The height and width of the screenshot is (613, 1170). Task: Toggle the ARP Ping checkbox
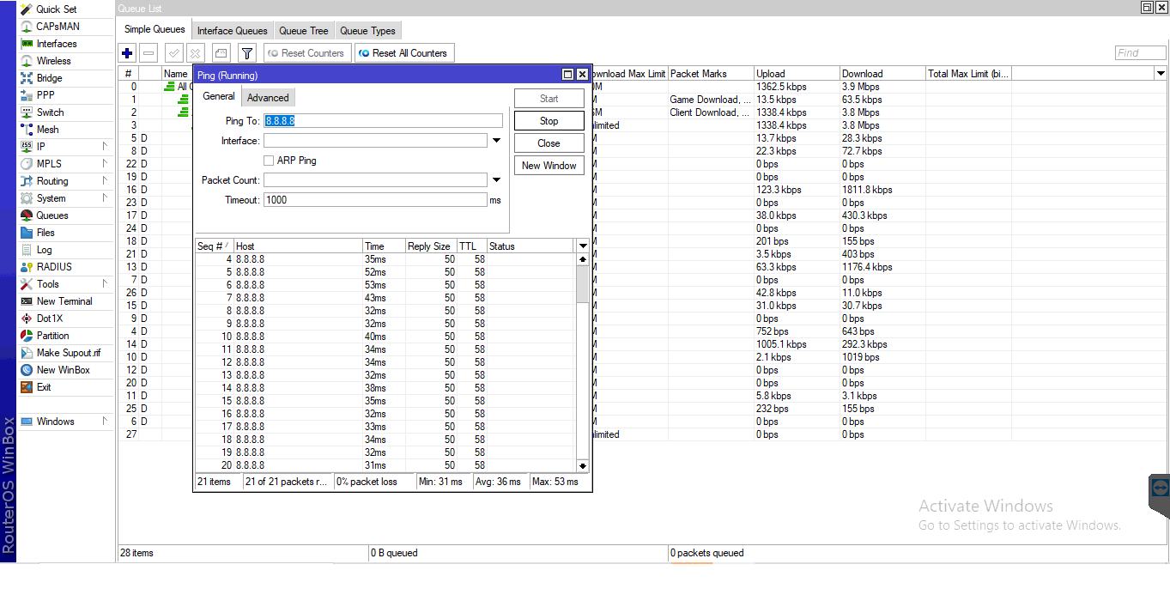point(269,161)
